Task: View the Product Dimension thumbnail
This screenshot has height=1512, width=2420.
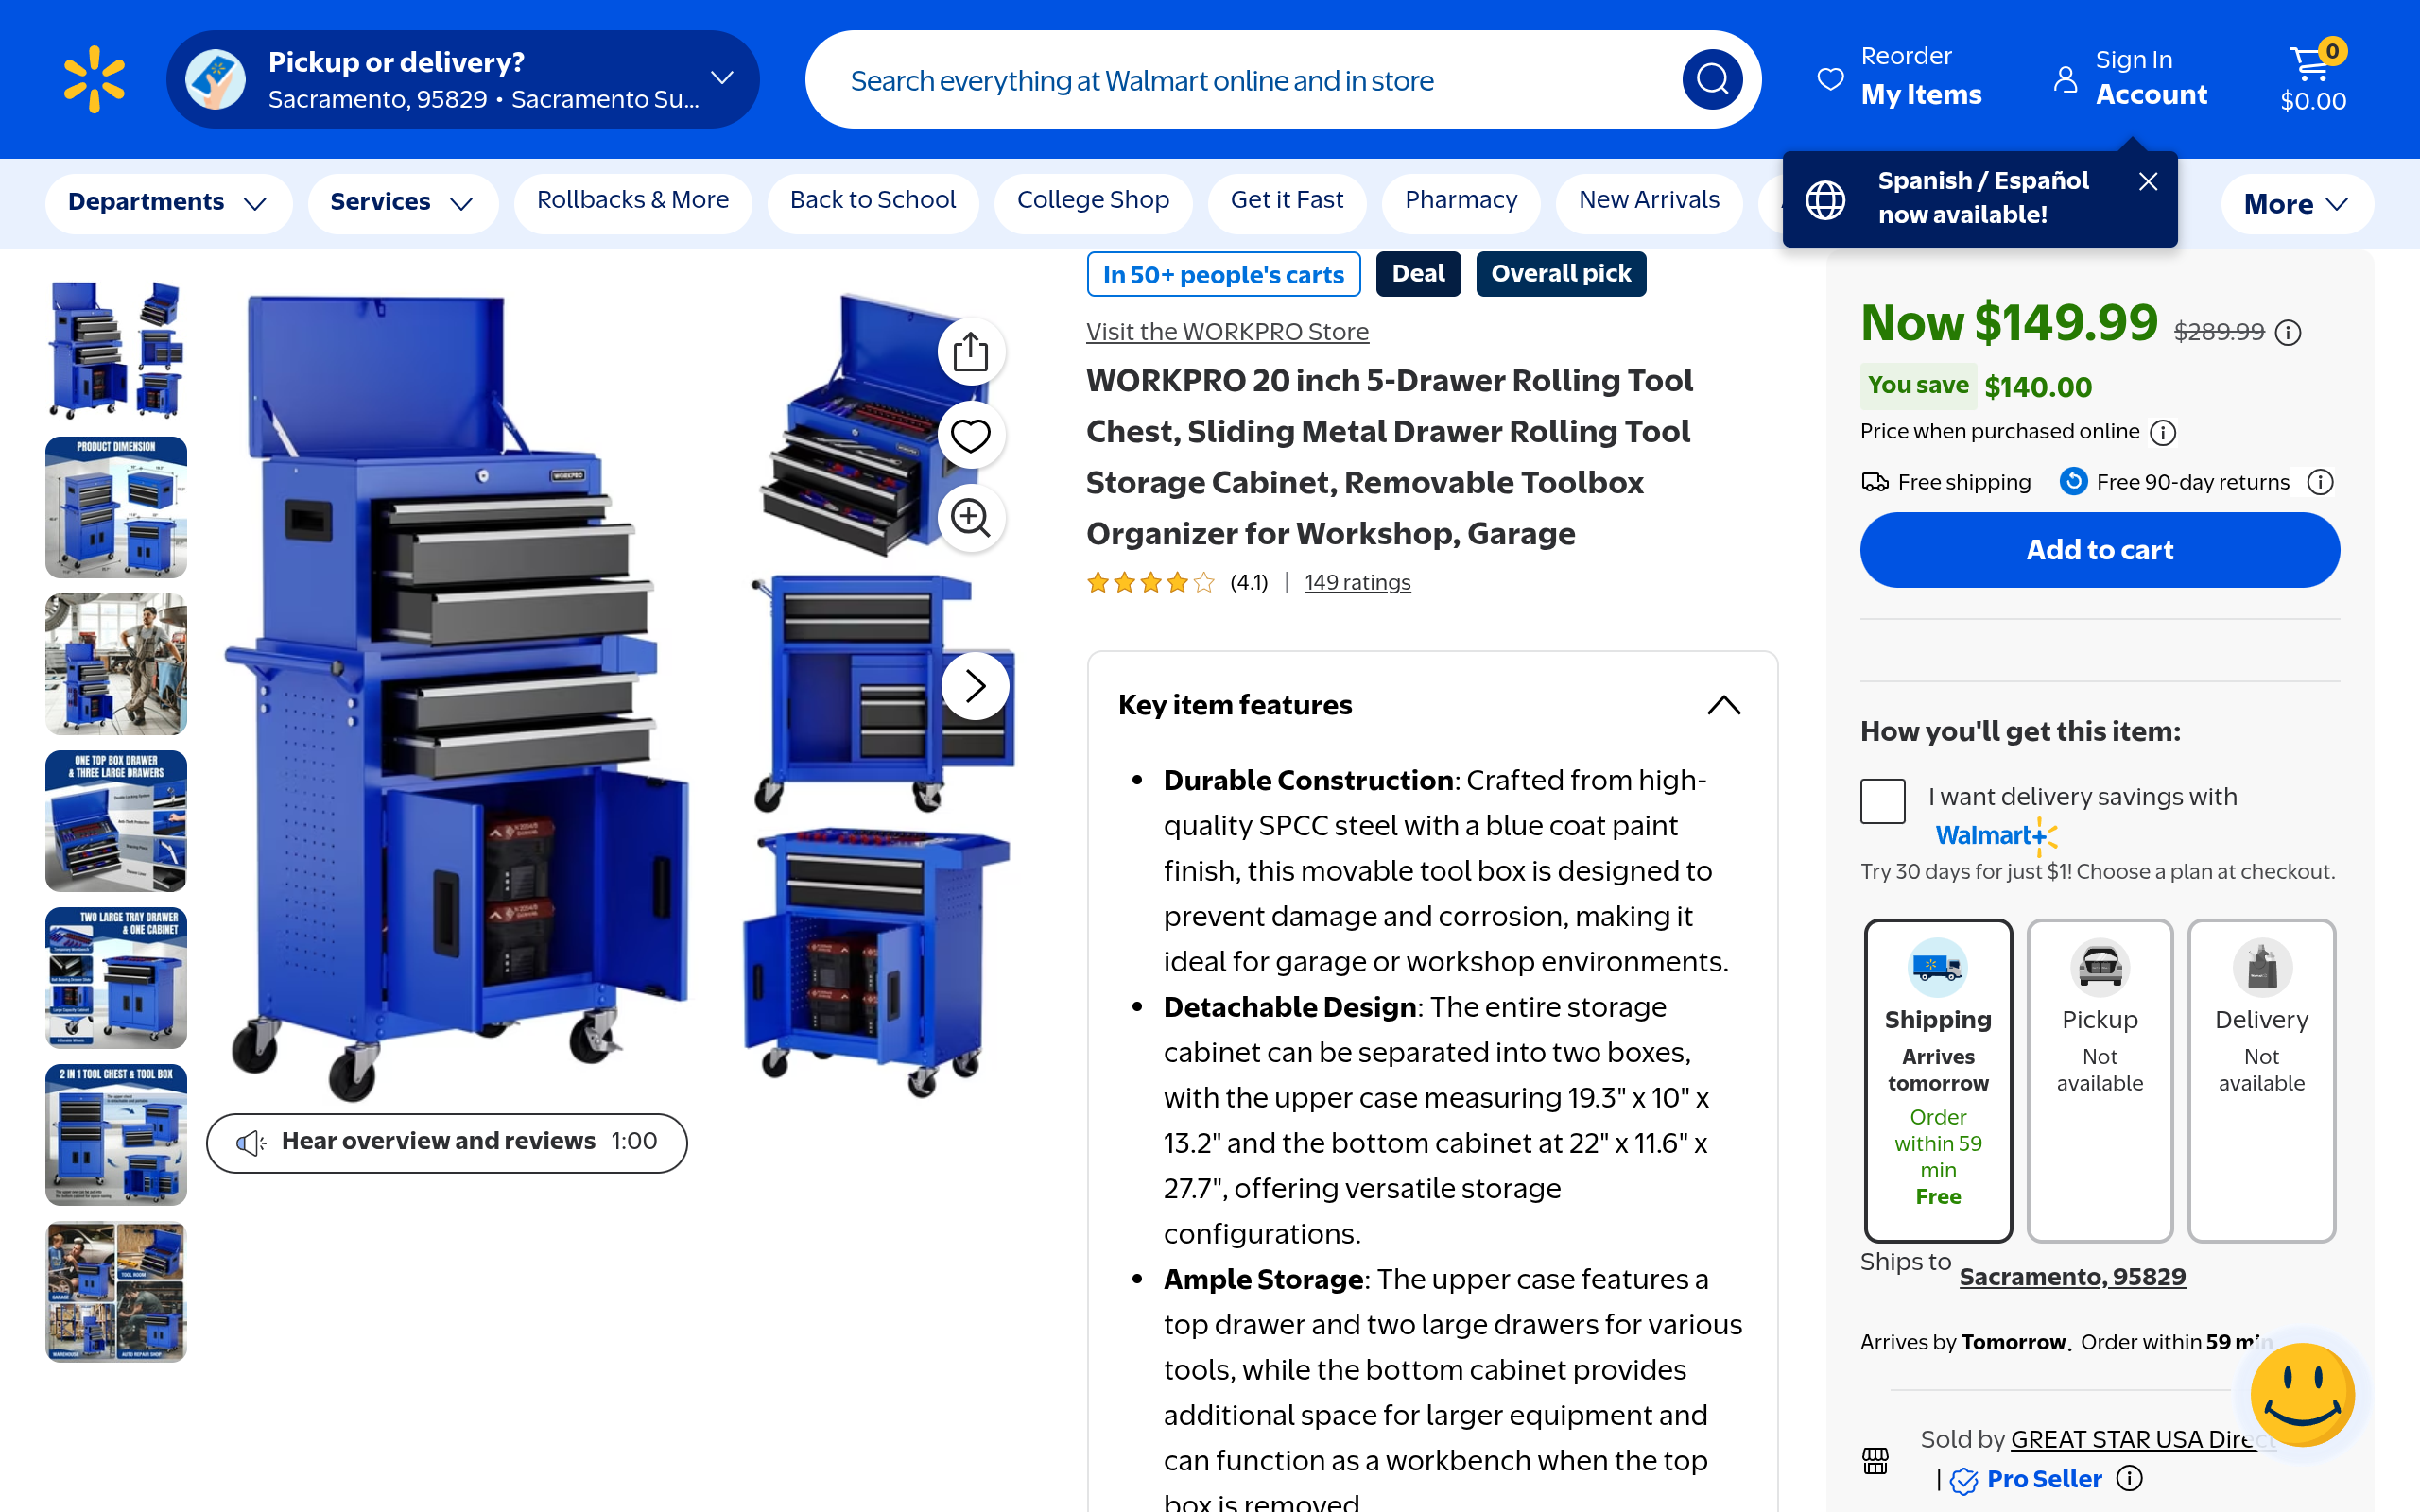Action: tap(116, 507)
